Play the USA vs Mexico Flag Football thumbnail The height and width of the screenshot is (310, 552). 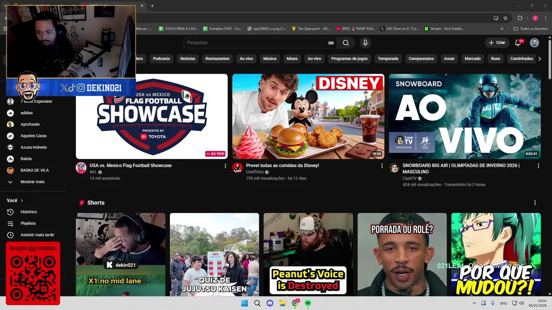(x=152, y=116)
